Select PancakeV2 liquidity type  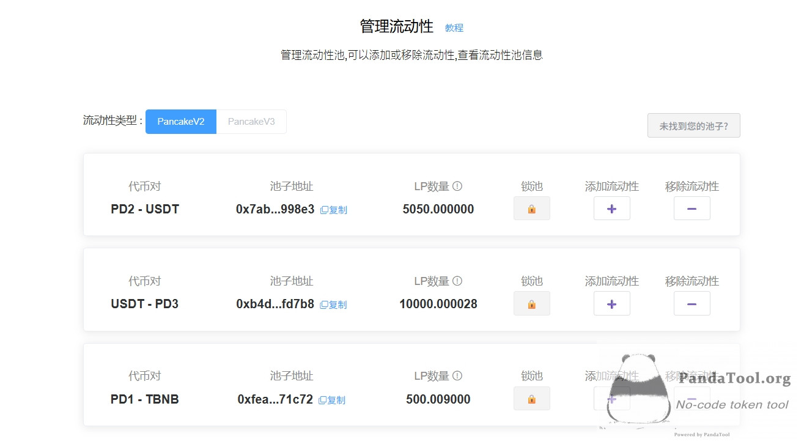(x=181, y=122)
